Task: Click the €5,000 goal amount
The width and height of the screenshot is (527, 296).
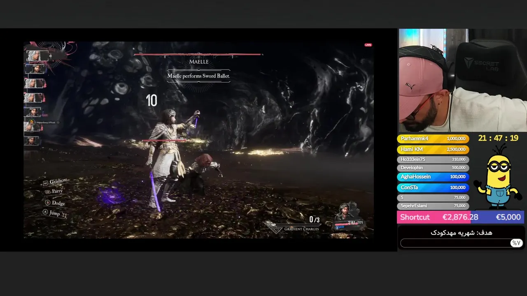Action: [x=508, y=217]
